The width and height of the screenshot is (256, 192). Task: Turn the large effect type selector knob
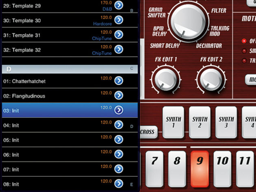pos(188,22)
